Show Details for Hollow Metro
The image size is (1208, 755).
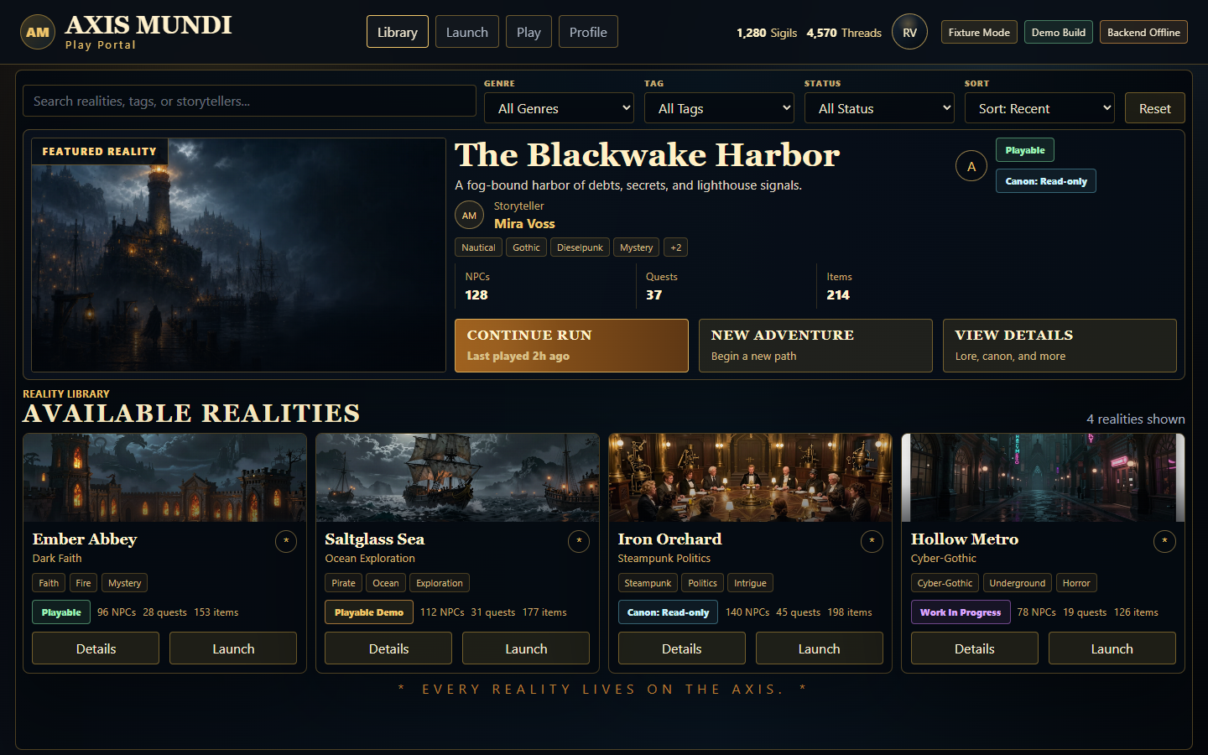975,648
